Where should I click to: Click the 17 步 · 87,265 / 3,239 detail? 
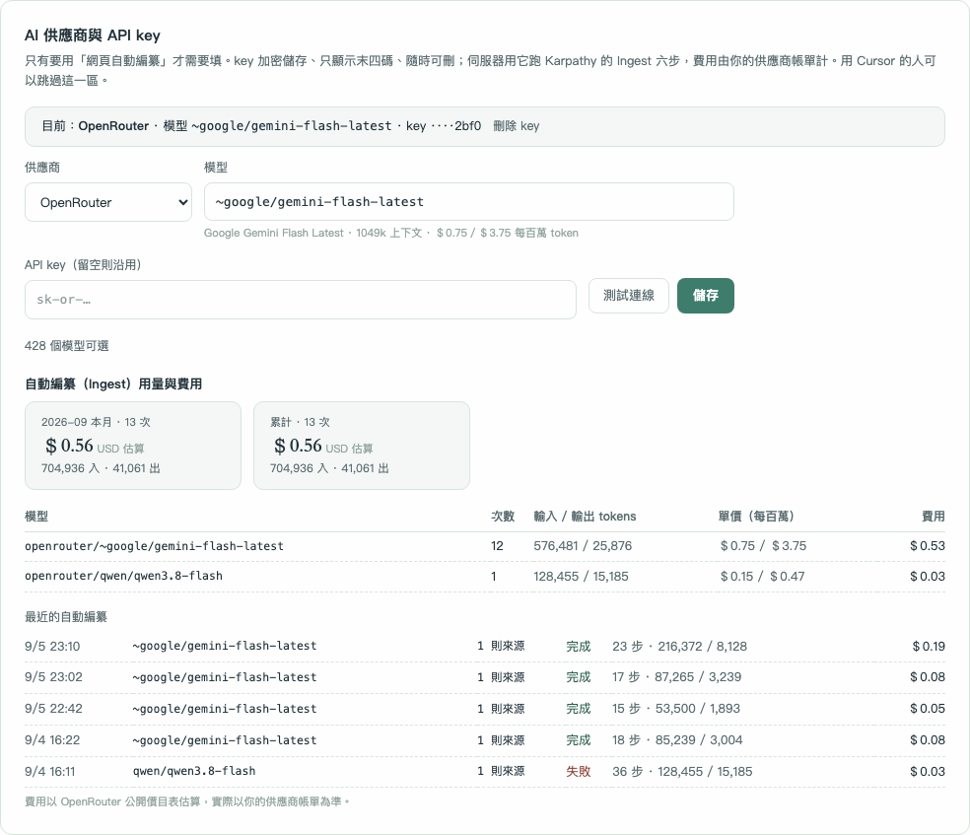coord(677,677)
